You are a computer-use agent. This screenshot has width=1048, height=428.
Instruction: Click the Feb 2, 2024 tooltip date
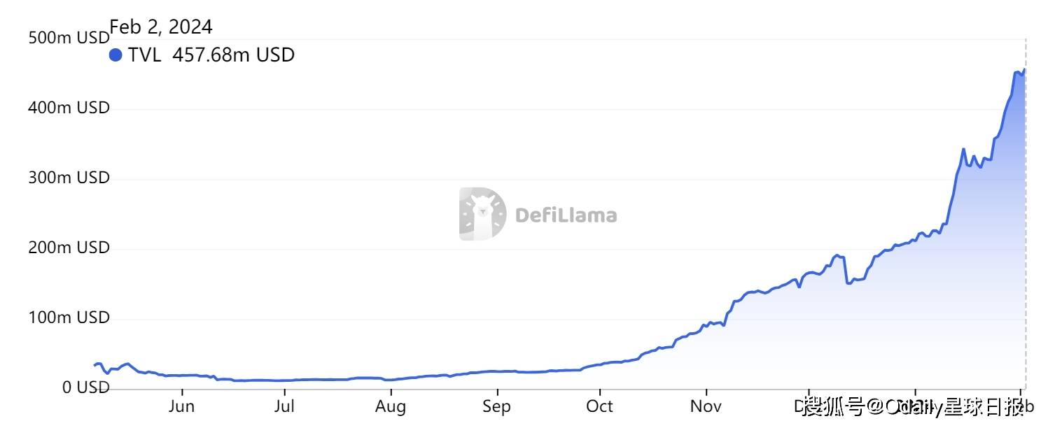click(161, 27)
